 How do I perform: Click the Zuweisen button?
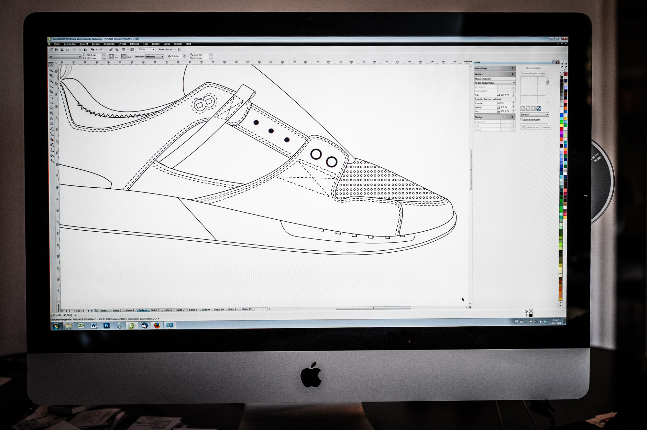(x=546, y=127)
